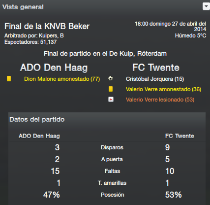
Task: Click the Vista general panel title
Action: pyautogui.click(x=23, y=7)
